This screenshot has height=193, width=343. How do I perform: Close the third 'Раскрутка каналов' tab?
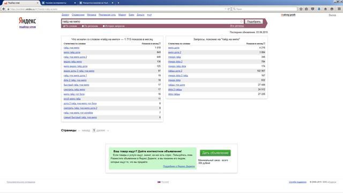113,3
